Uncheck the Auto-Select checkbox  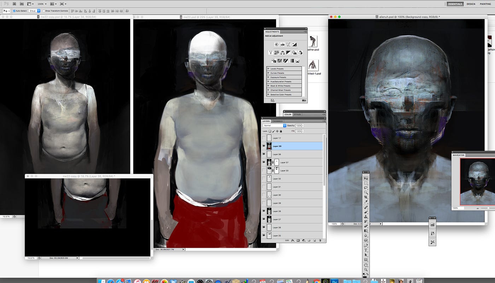tap(14, 11)
